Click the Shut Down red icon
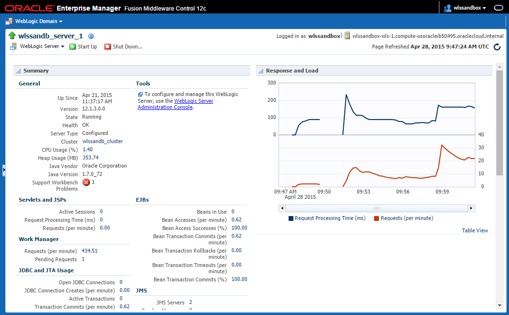Image resolution: width=509 pixels, height=315 pixels. click(108, 47)
